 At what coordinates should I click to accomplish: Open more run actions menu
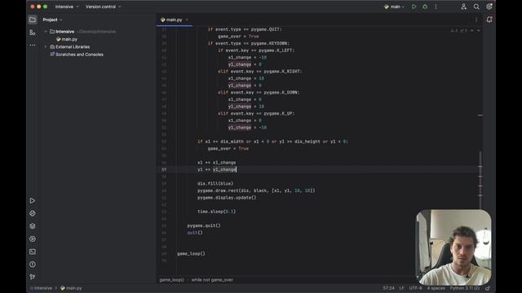coord(436,7)
